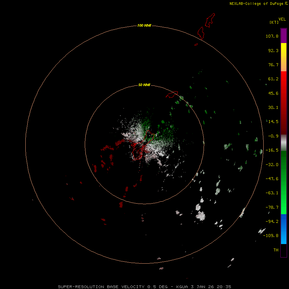Image resolution: width=289 pixels, height=289 pixels.
Task: Click the [KT] units label
Action: tap(274, 22)
